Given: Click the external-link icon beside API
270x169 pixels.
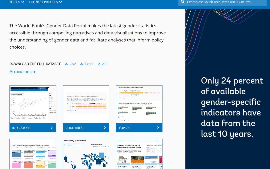Looking at the screenshot, I should [x=99, y=64].
